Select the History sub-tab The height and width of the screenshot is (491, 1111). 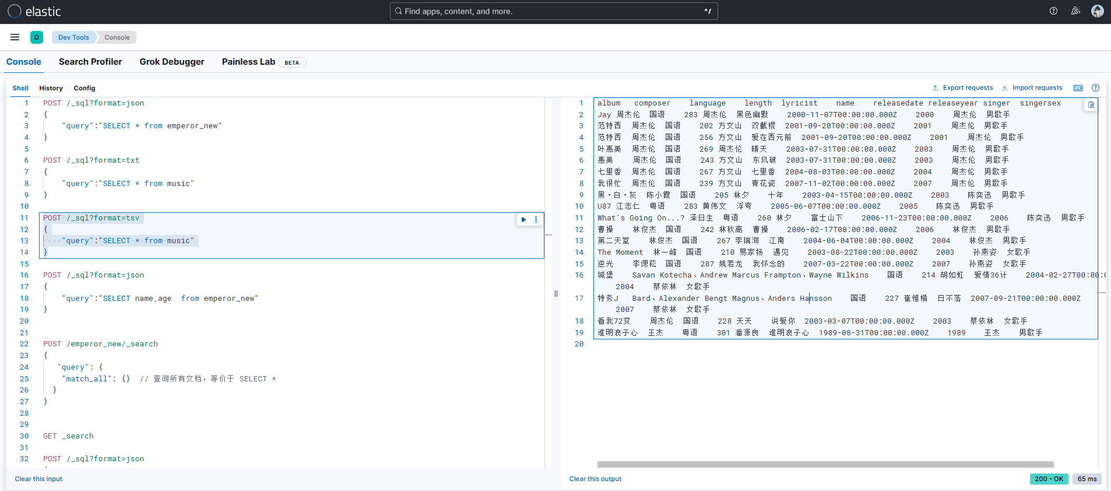[51, 88]
